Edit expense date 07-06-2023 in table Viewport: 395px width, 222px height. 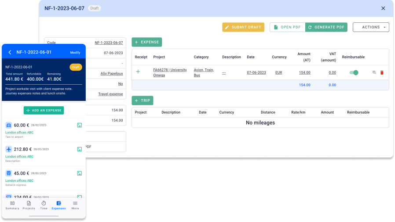(256, 72)
